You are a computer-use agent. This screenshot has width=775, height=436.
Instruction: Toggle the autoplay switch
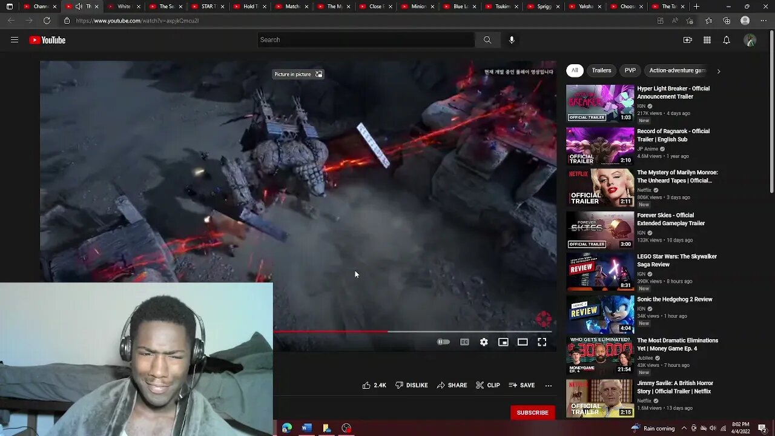(x=444, y=342)
